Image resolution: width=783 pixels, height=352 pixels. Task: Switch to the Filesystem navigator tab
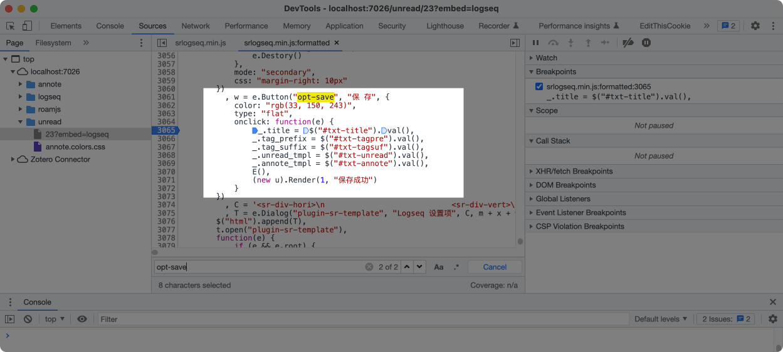point(53,43)
